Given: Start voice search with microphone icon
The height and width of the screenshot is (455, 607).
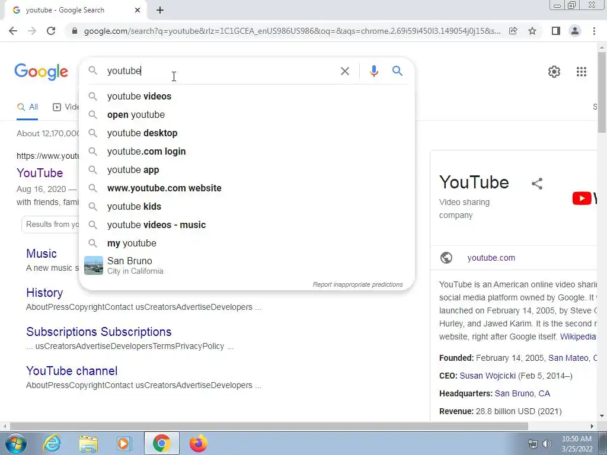Looking at the screenshot, I should [x=373, y=71].
